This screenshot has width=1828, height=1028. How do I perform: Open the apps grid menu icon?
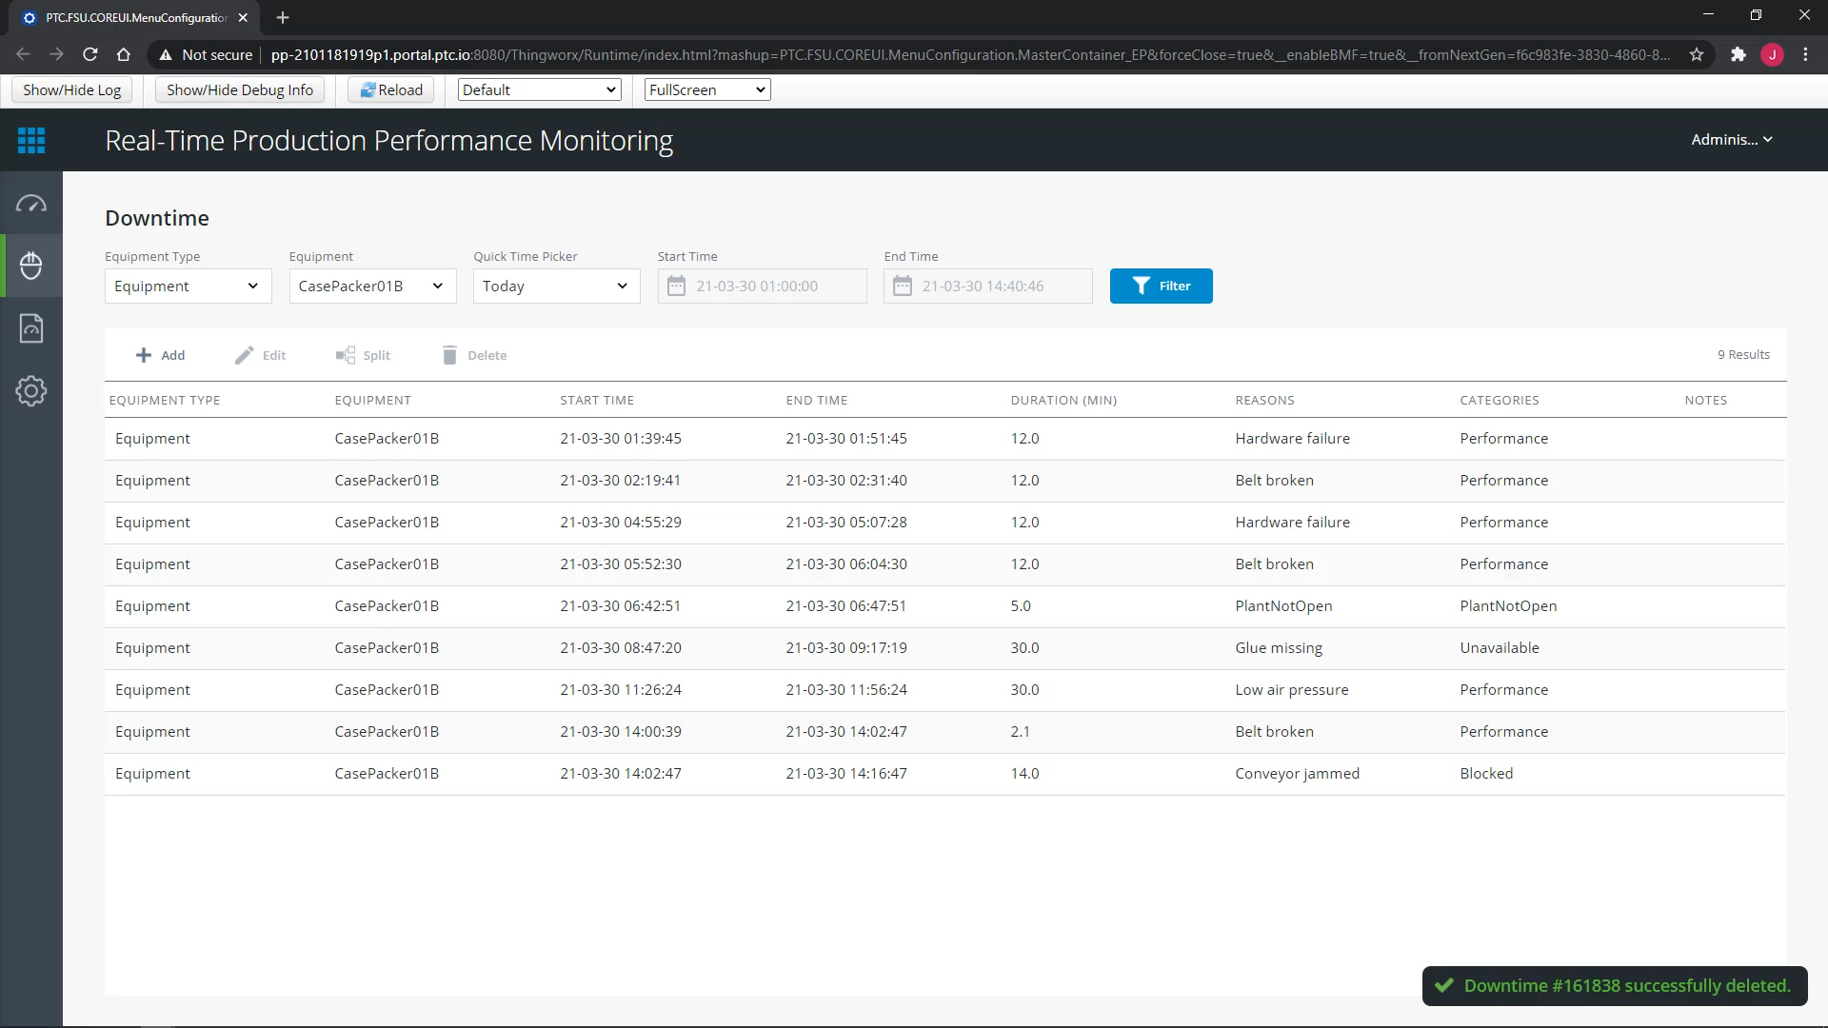[x=31, y=140]
